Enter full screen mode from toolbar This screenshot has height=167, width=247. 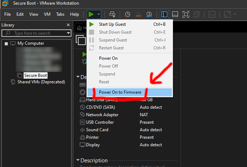pos(186,14)
